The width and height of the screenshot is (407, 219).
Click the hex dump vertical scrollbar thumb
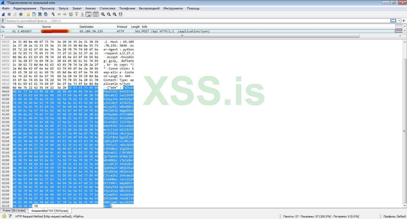pos(404,131)
